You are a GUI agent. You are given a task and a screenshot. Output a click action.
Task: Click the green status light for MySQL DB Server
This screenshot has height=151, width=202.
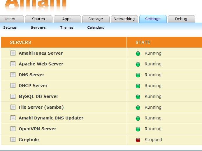[138, 97]
